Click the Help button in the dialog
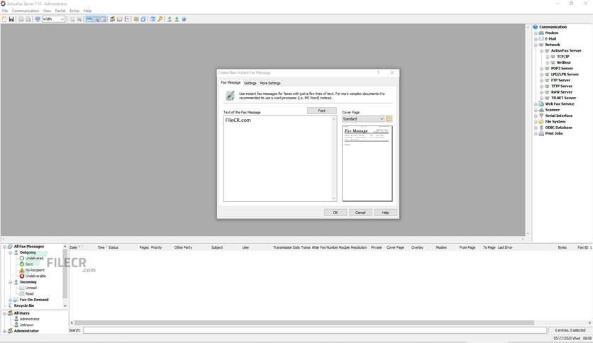This screenshot has width=593, height=343. click(x=385, y=213)
